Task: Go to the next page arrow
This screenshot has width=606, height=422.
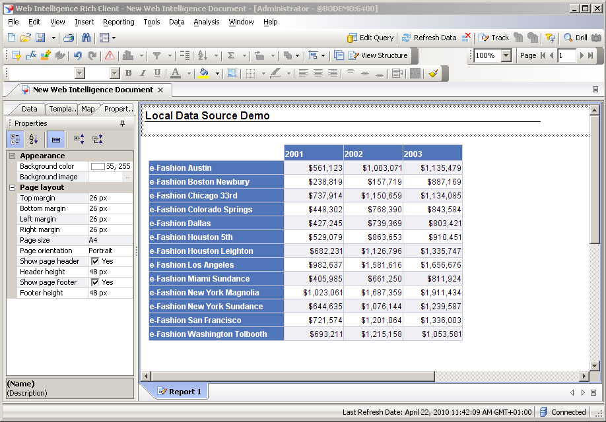Action: (582, 55)
